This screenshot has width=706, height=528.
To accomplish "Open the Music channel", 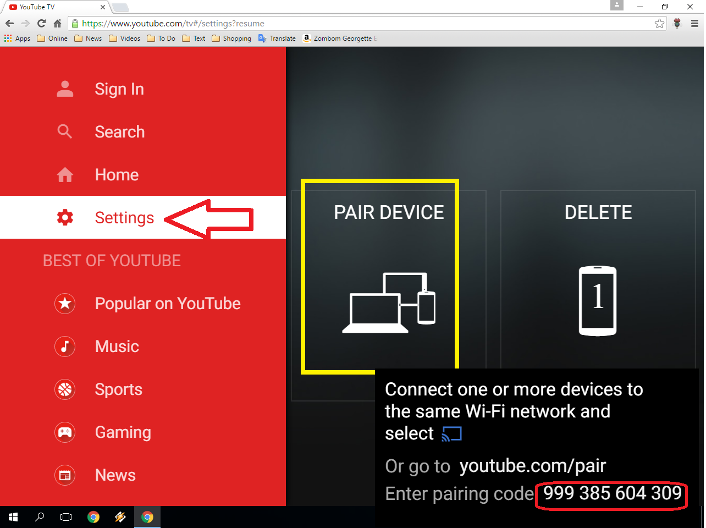I will [x=143, y=346].
